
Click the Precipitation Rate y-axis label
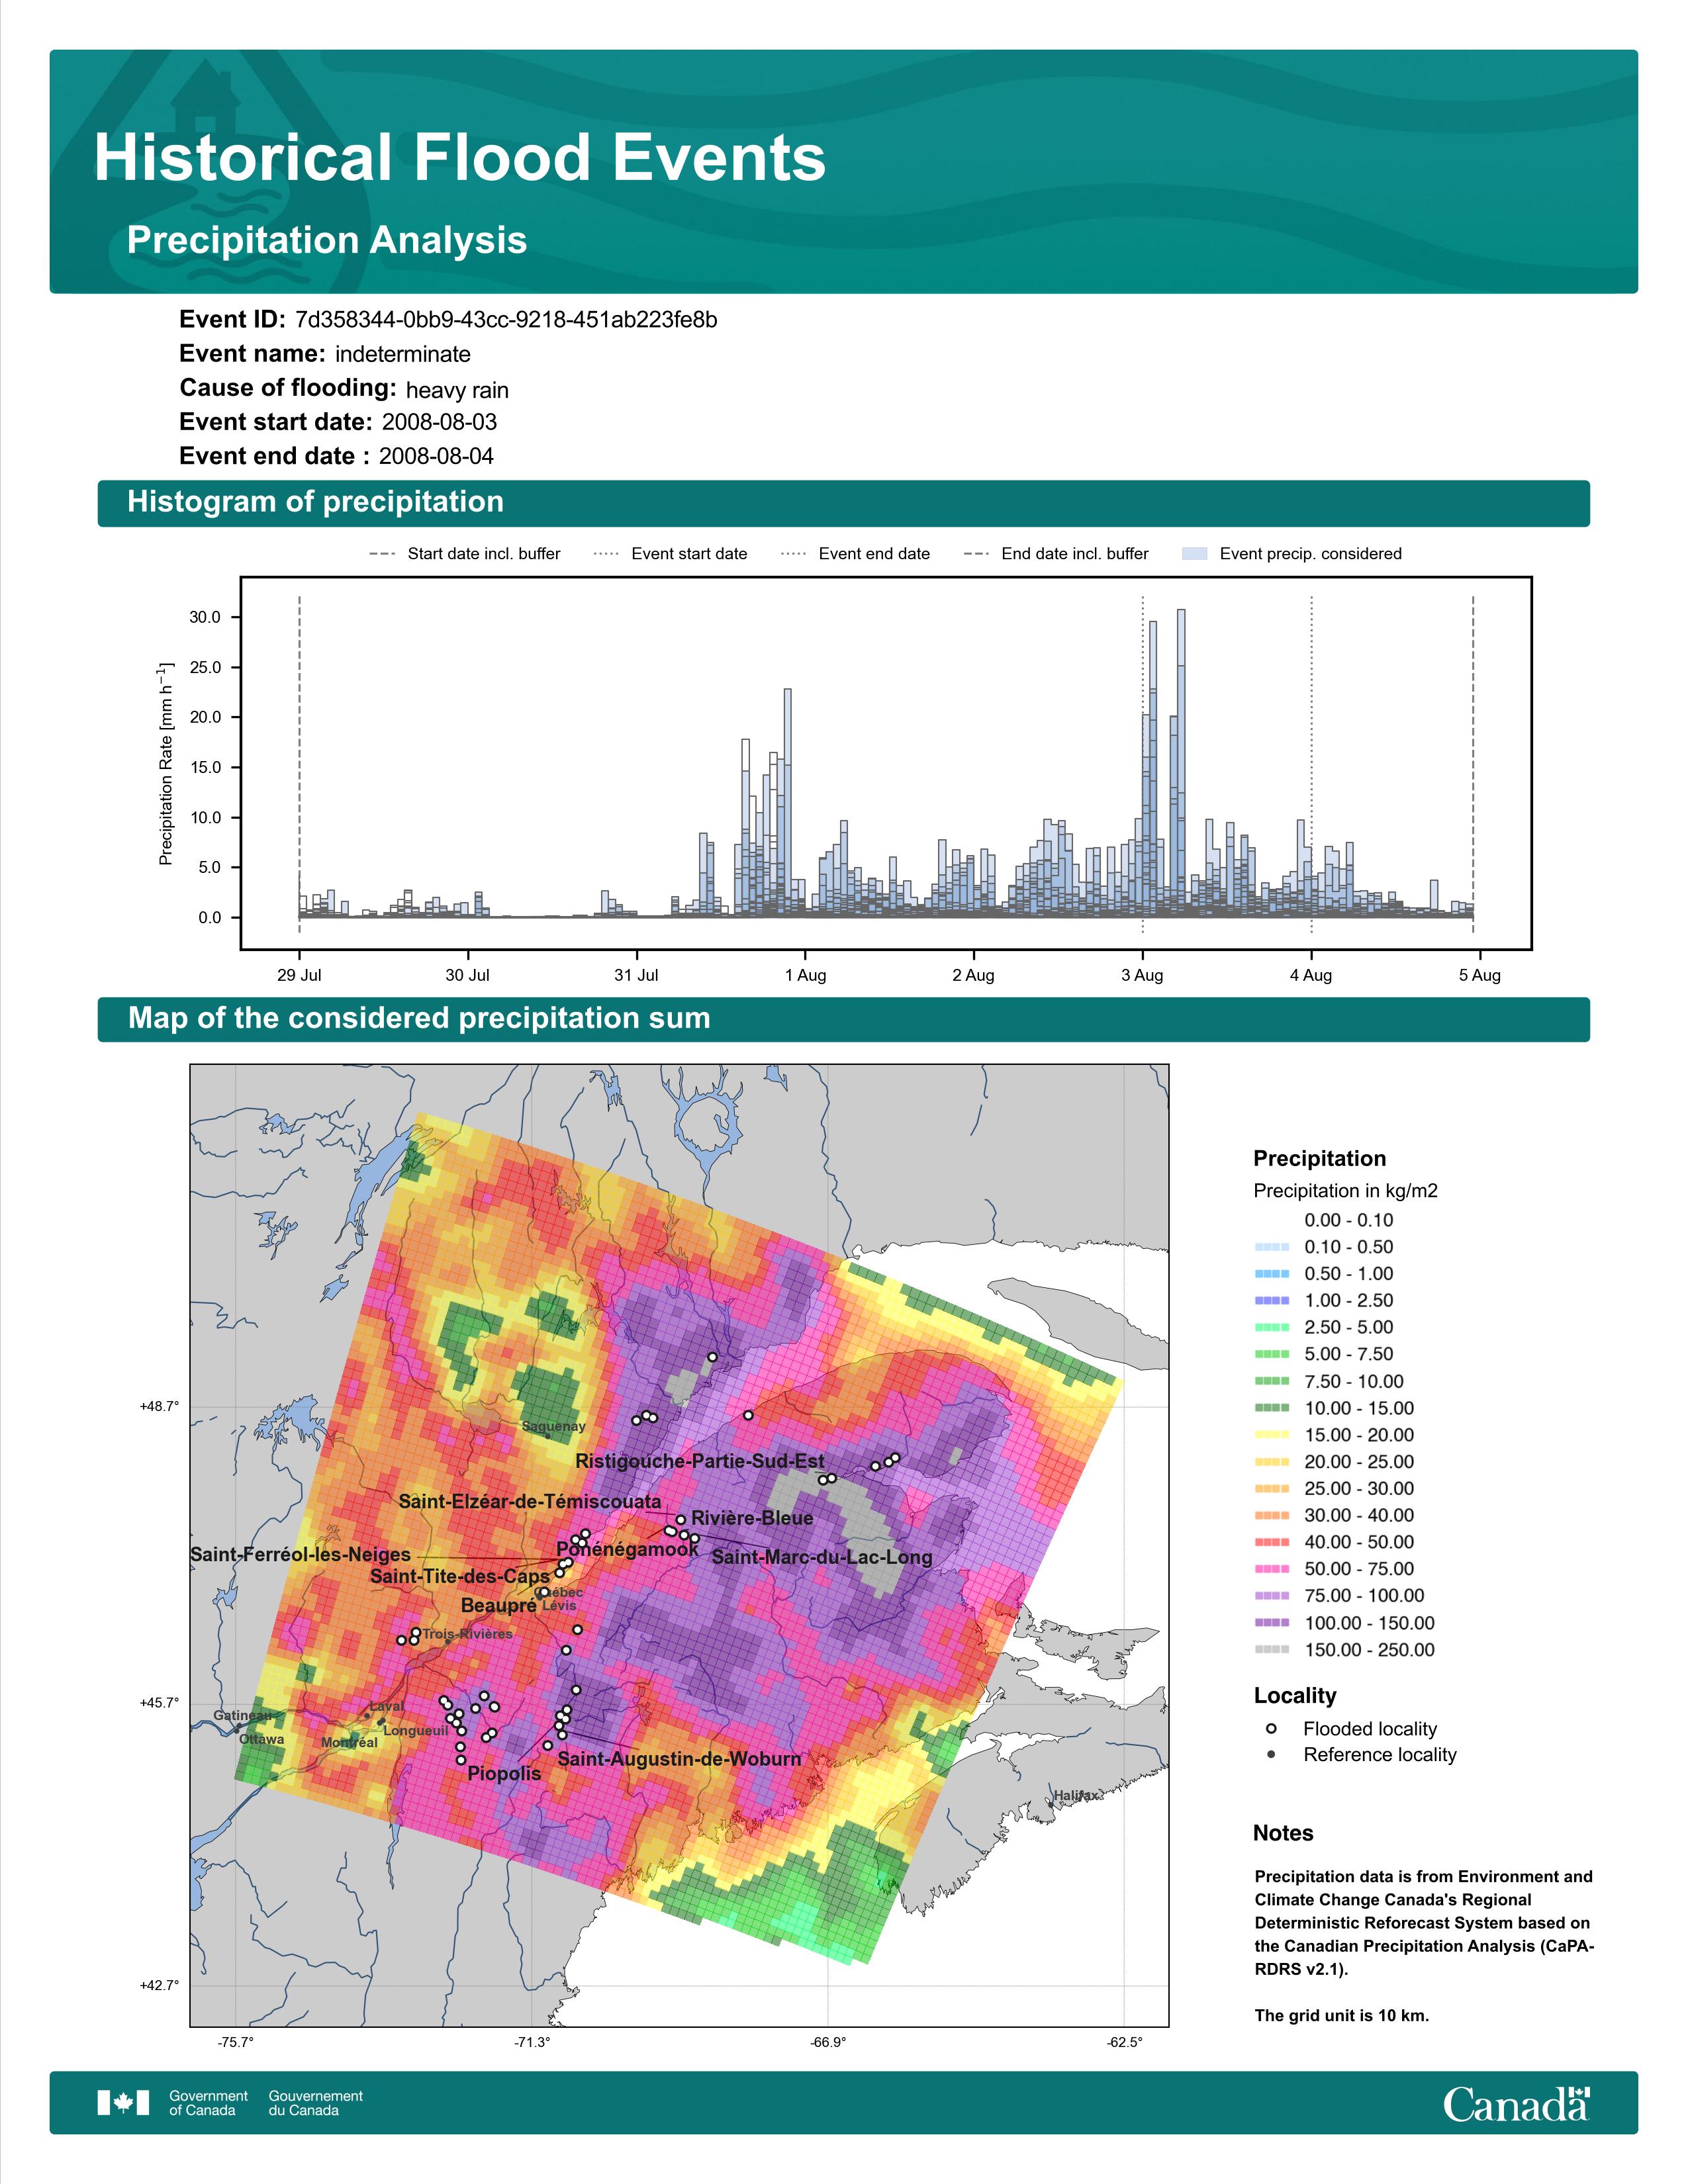point(166,763)
